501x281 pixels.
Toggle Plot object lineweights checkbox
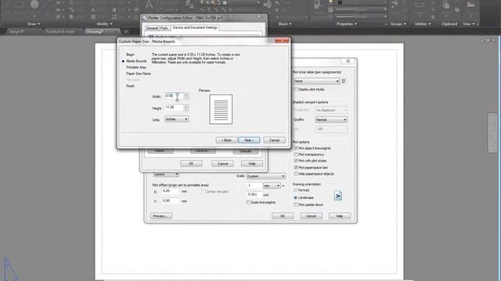pos(296,148)
